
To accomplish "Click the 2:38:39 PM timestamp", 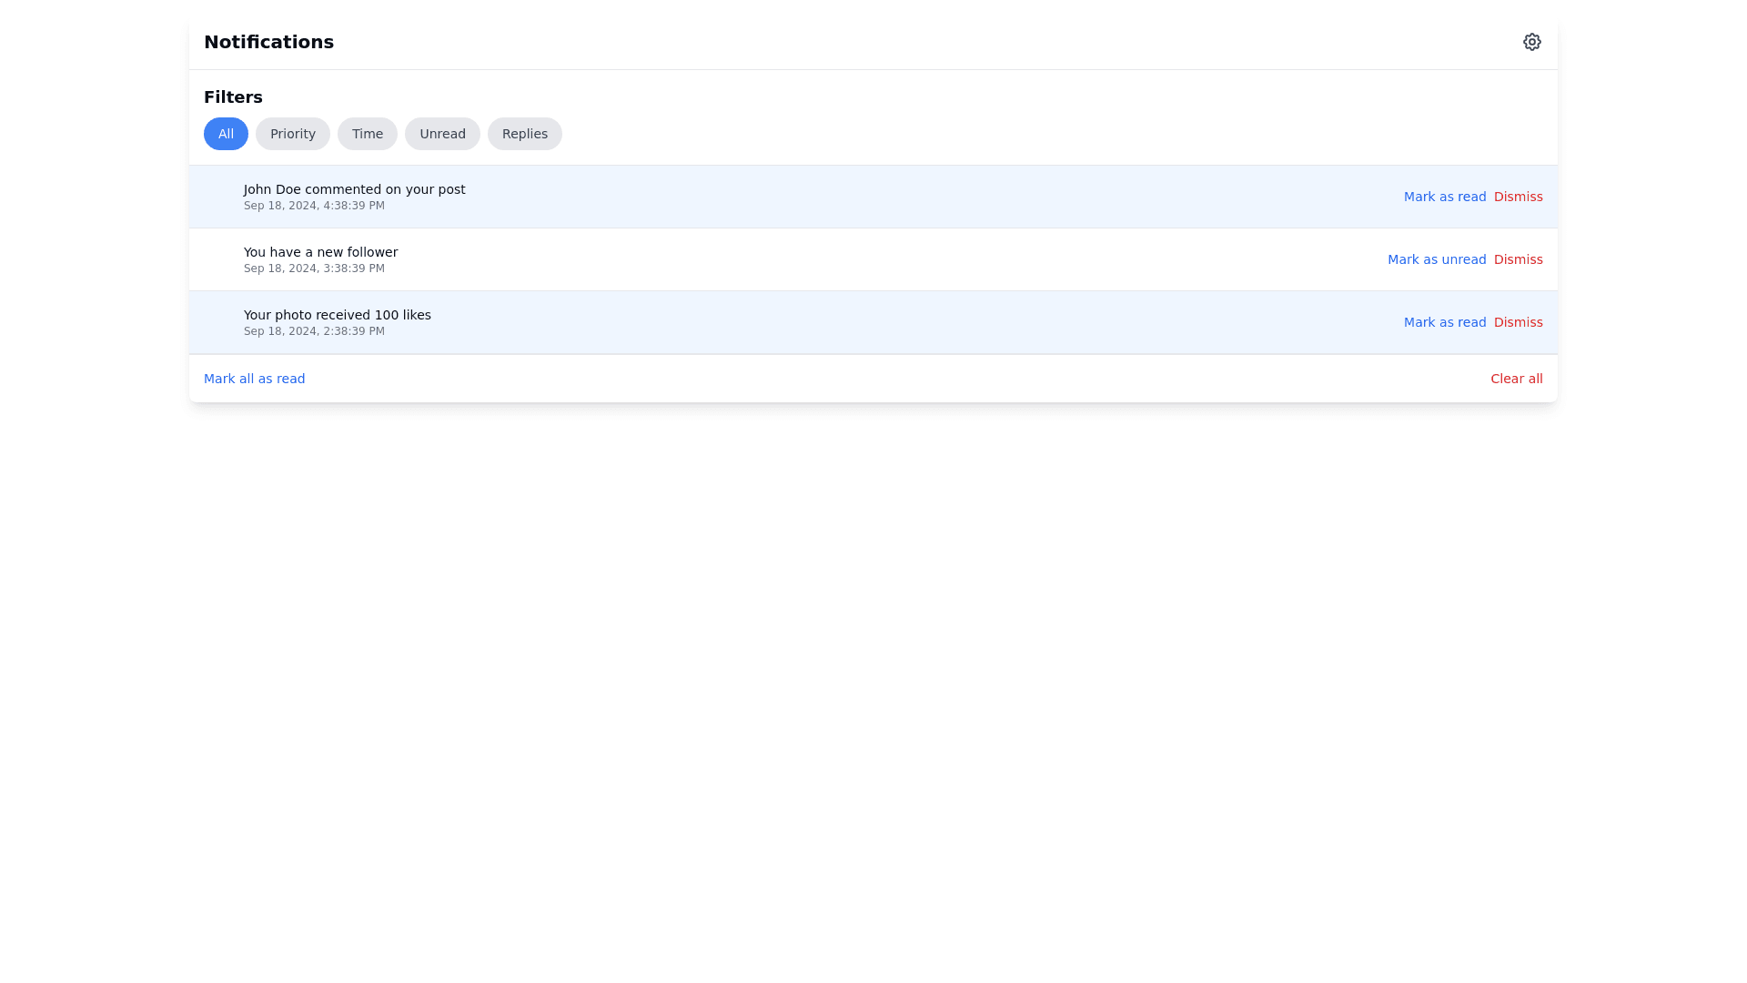I will click(314, 331).
